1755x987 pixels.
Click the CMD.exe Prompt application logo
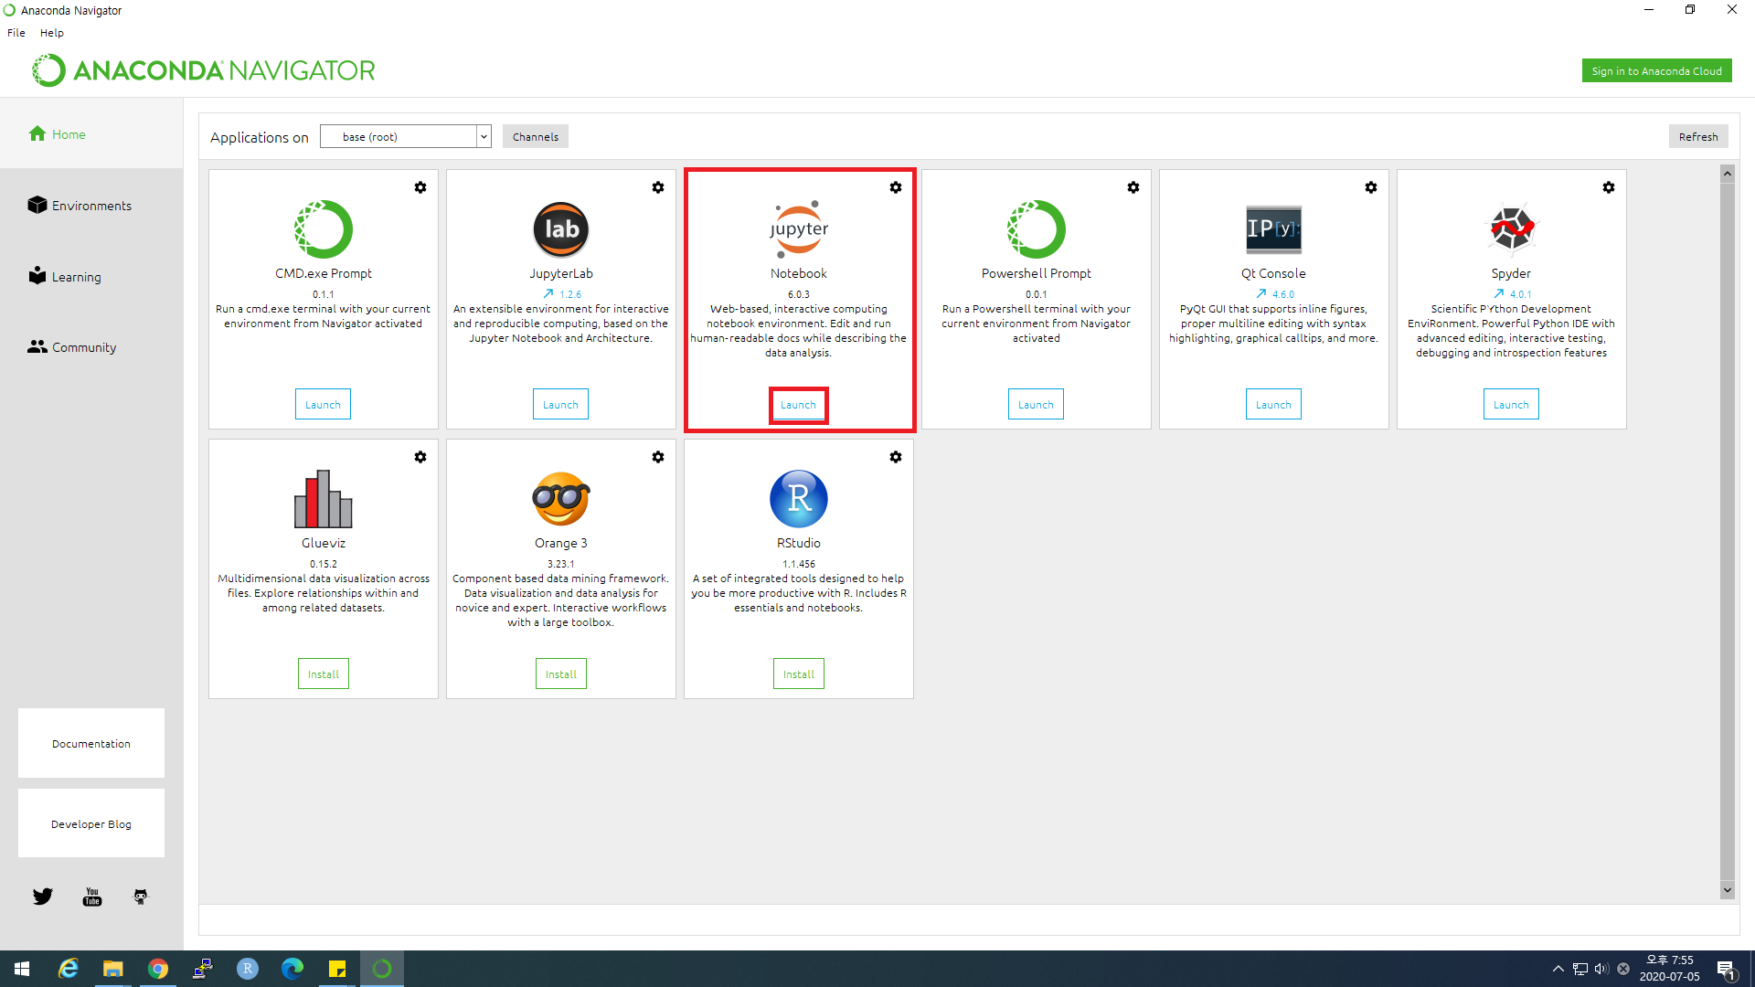[324, 229]
